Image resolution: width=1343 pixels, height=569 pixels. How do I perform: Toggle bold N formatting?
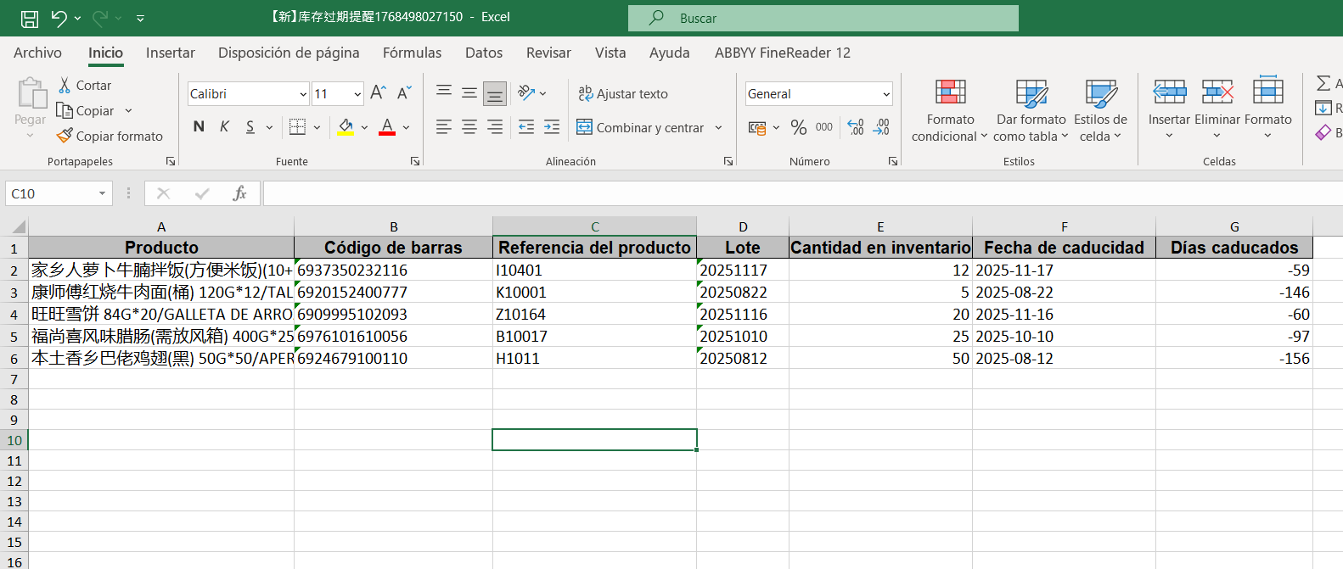point(199,127)
